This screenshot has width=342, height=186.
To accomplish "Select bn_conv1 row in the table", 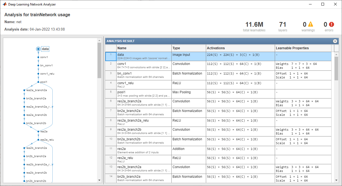I will 218,75.
